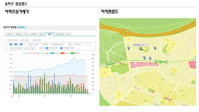Toggle the 거래량 checkbox
The image size is (199, 112).
tap(62, 48)
